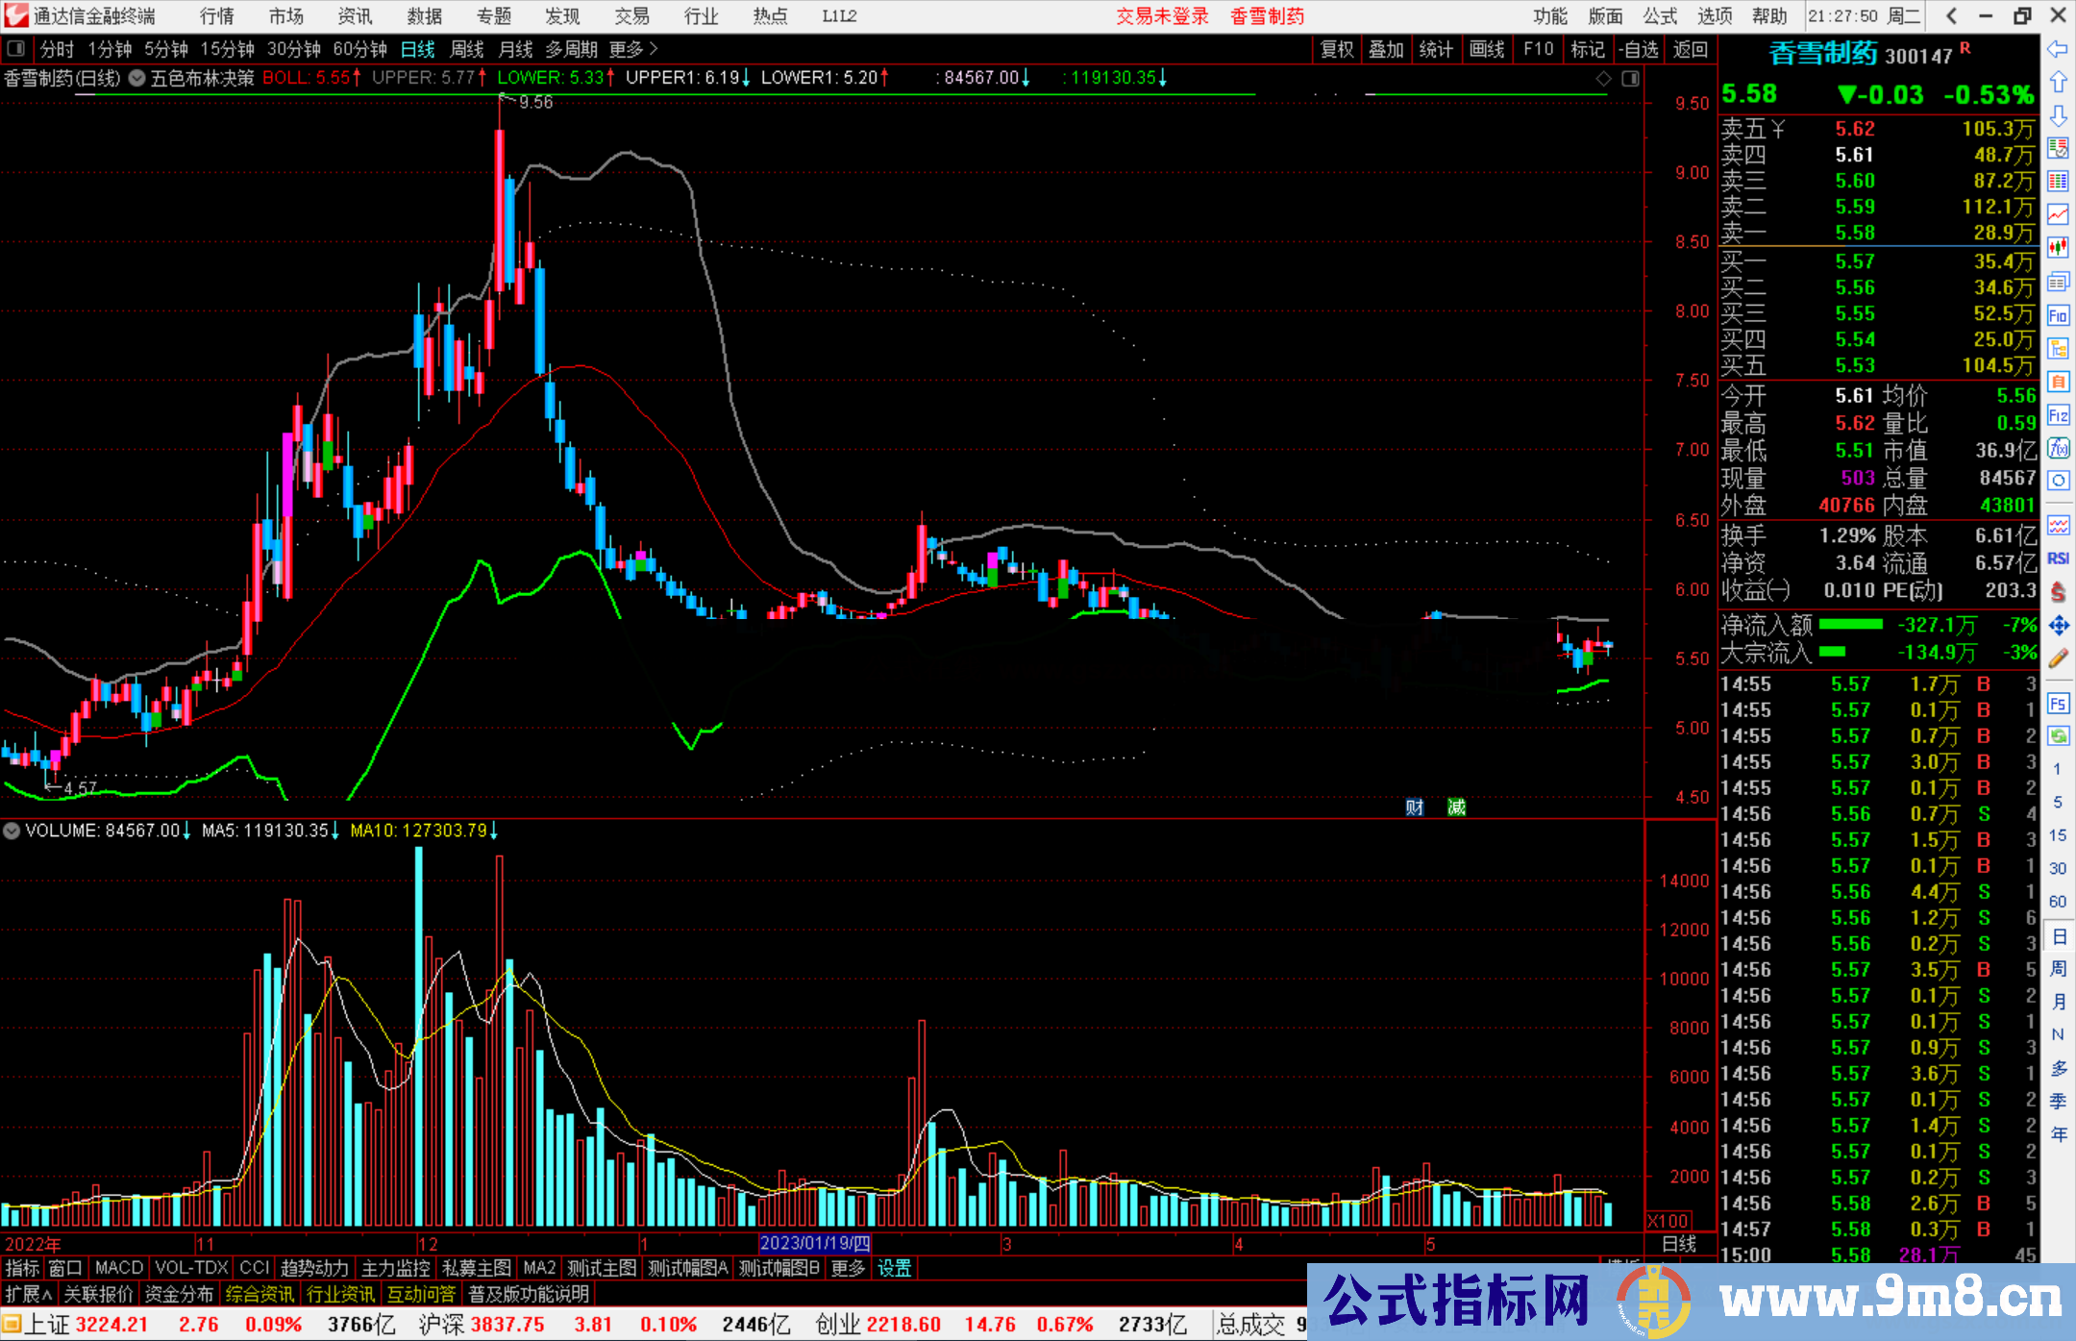Select the pencil drawing tool icon
This screenshot has width=2076, height=1341.
click(2058, 659)
